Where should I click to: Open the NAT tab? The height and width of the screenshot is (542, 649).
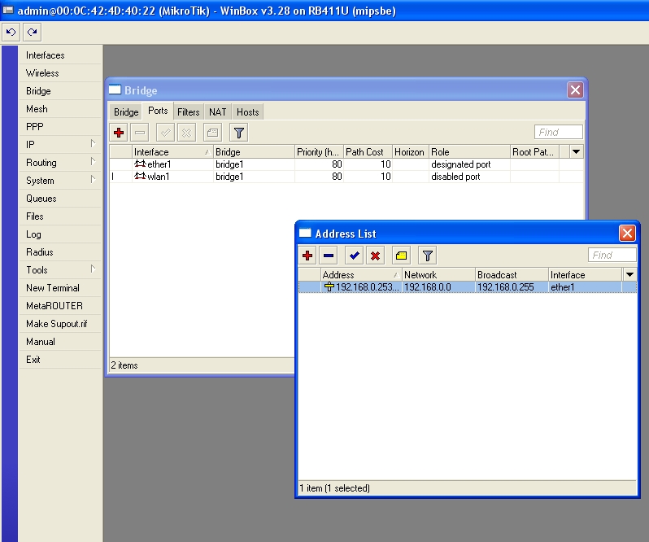point(217,111)
